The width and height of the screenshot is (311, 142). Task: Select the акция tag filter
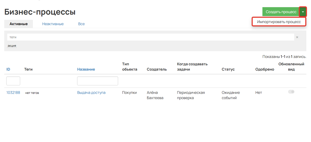point(12,46)
